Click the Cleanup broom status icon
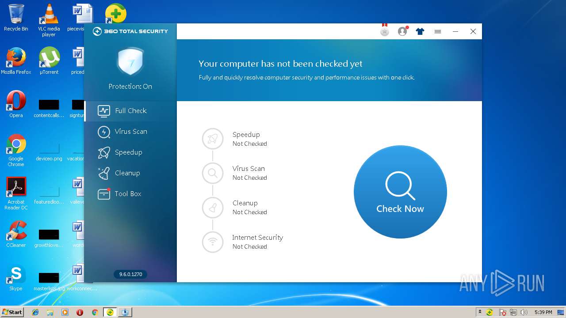Viewport: 566px width, 318px height. 213,208
